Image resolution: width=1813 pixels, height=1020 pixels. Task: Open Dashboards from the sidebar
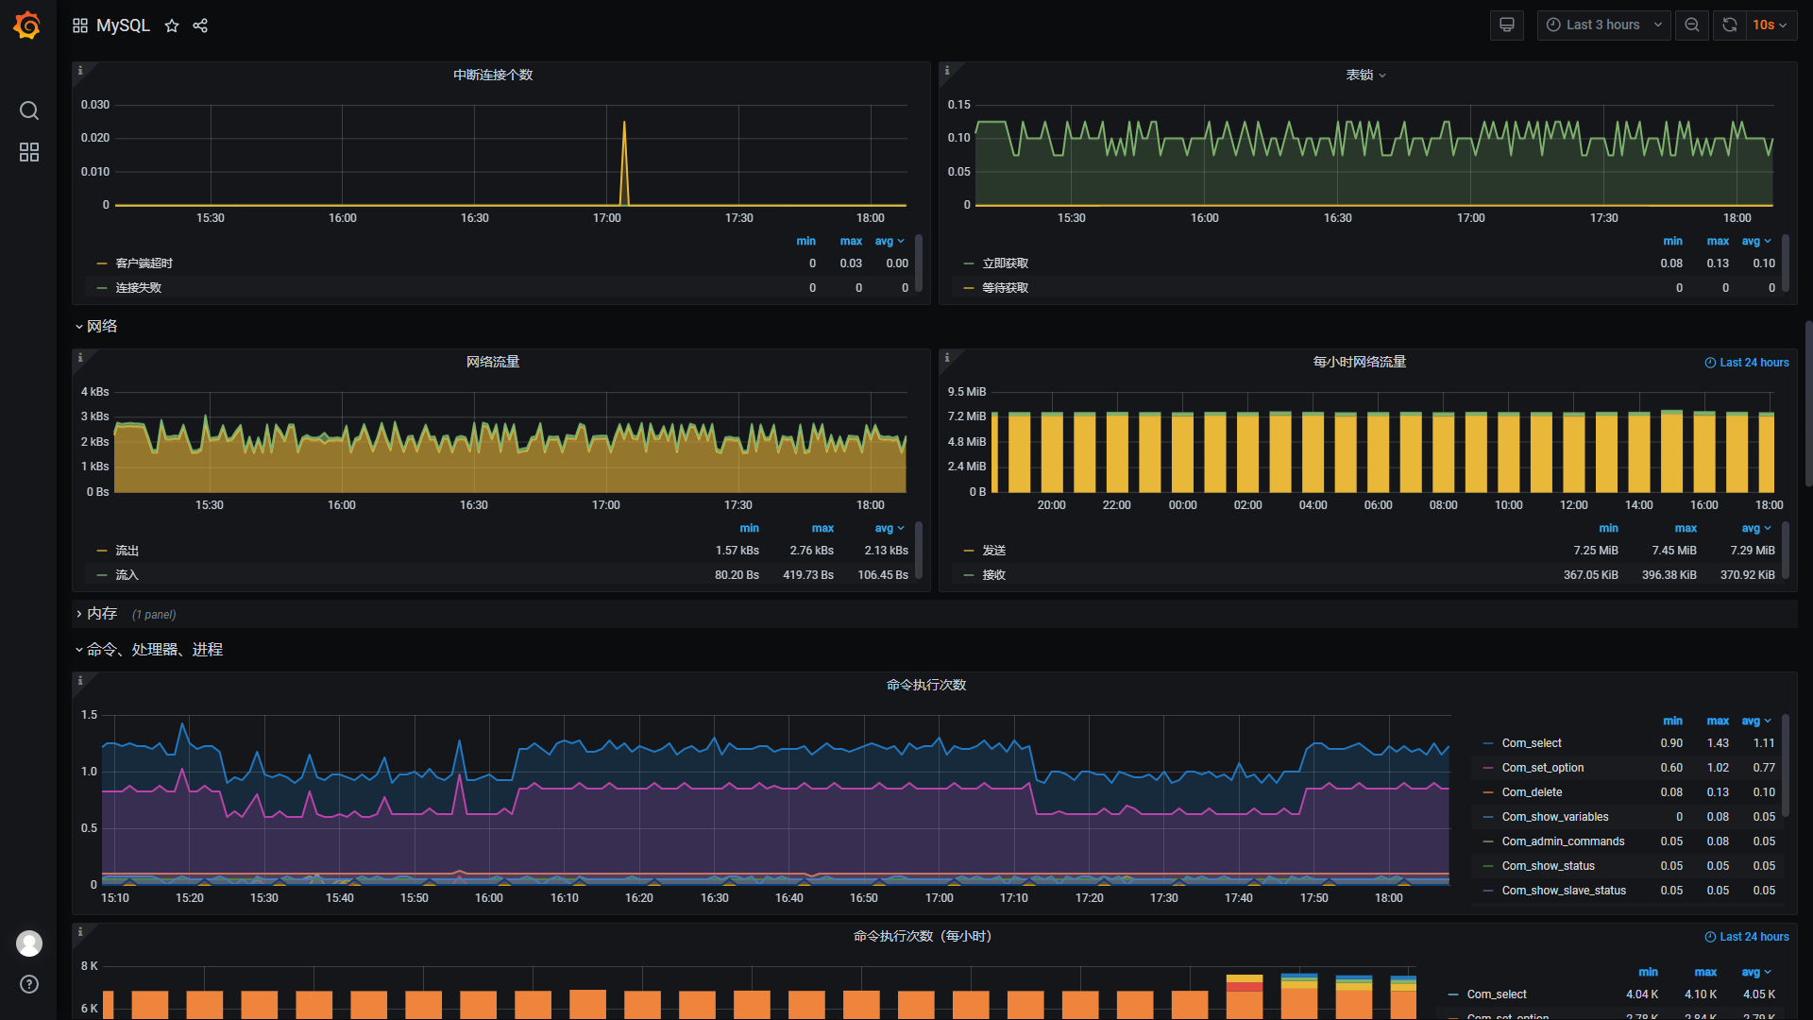28,151
